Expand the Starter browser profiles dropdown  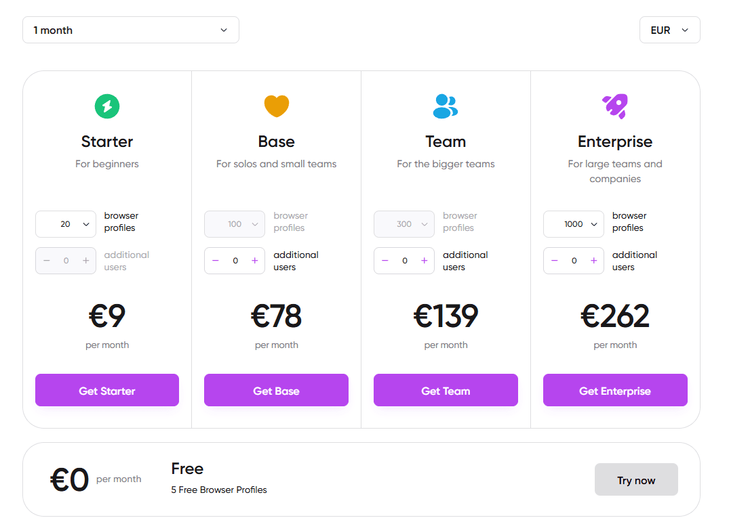click(66, 224)
